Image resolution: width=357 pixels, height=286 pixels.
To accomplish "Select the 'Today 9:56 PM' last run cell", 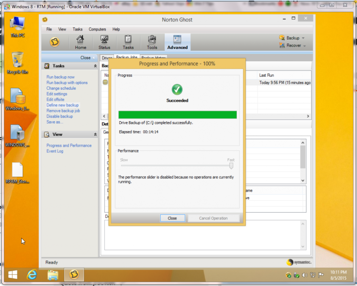I will click(x=285, y=83).
